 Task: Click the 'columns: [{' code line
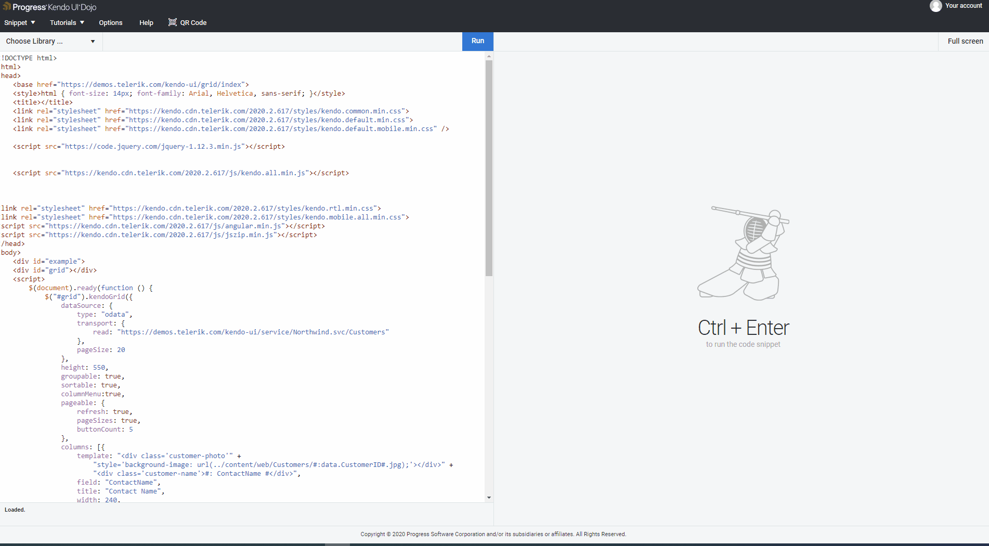(x=83, y=447)
